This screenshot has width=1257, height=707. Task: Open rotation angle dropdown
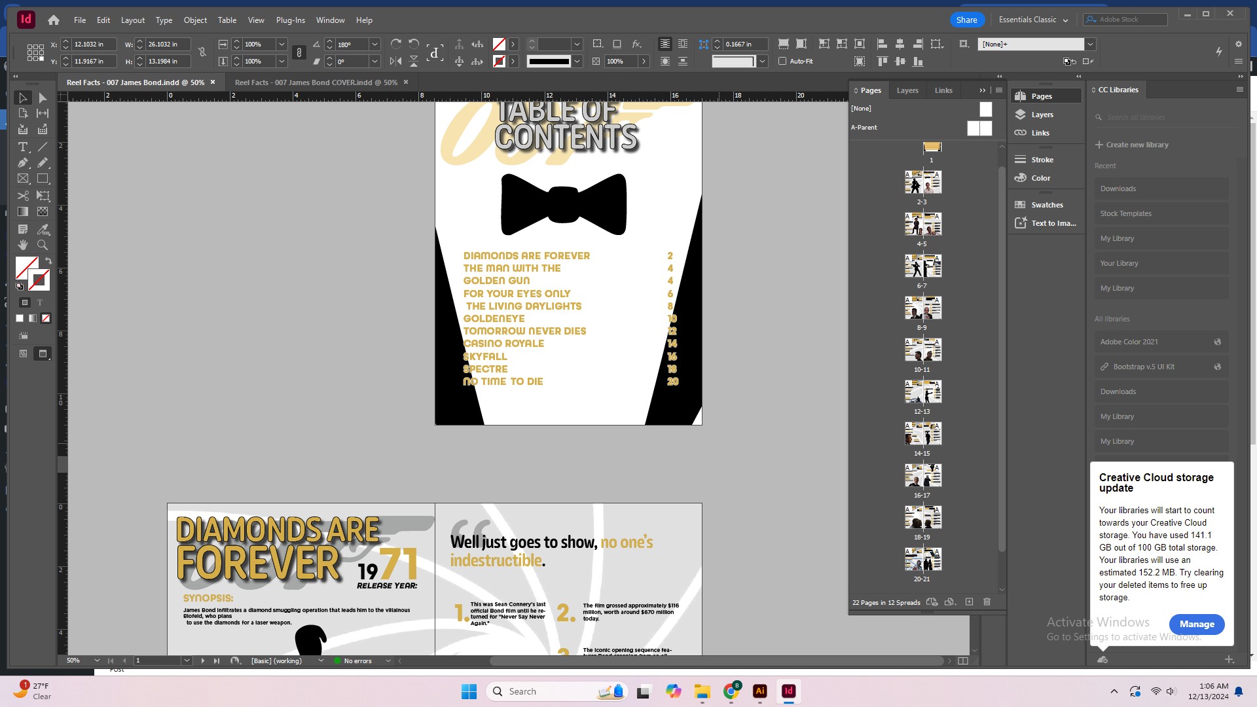374,45
